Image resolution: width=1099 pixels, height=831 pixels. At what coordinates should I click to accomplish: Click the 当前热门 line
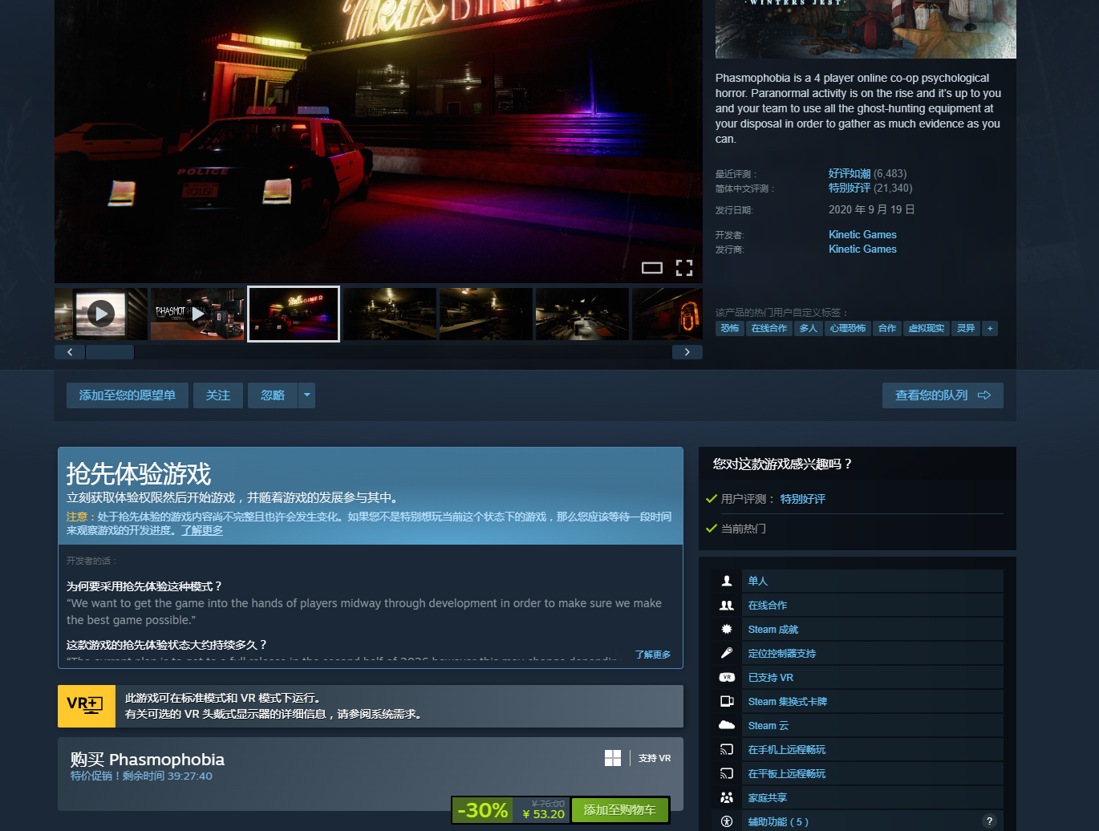[x=744, y=529]
